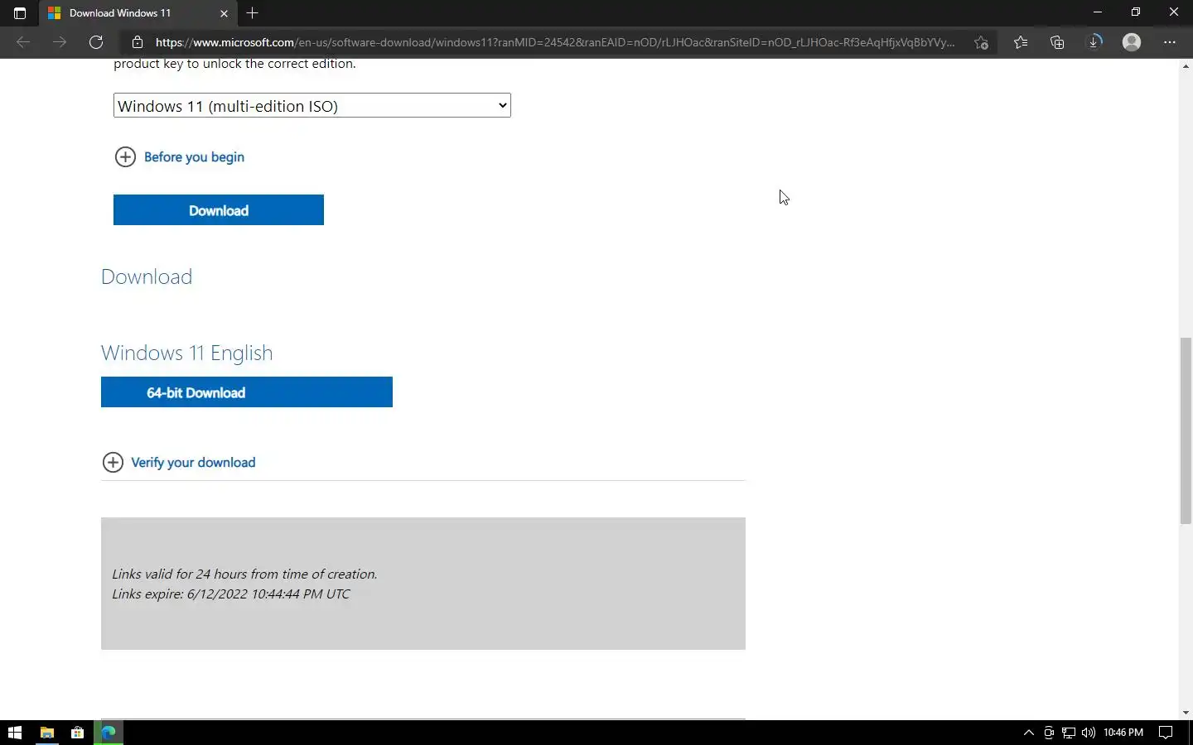Click the 64-bit Download button
The width and height of the screenshot is (1193, 745).
247,392
